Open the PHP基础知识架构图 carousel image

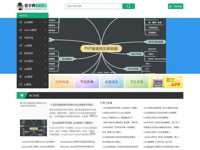click(x=107, y=46)
